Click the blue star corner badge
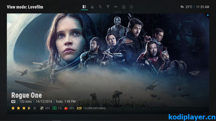Image resolution: width=216 pixels, height=121 pixels. coord(208,15)
